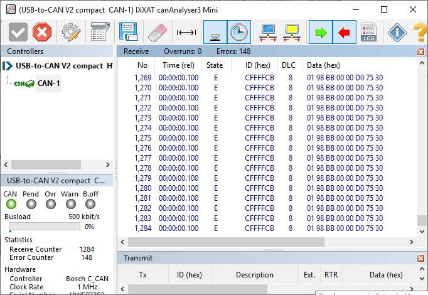428x295 pixels.
Task: Click the Controllers panel scroll left arrow
Action: (x=6, y=165)
